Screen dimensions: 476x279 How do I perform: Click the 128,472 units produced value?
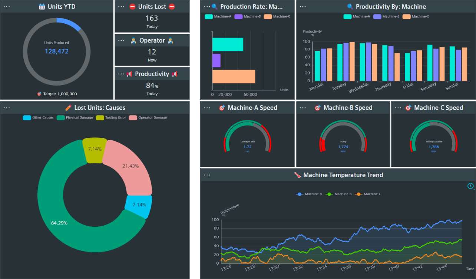tap(57, 52)
